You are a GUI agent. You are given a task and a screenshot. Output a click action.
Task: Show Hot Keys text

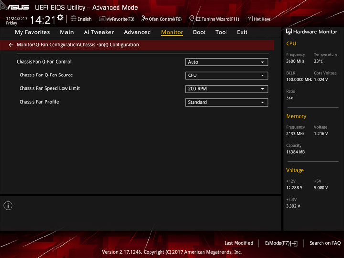point(262,19)
